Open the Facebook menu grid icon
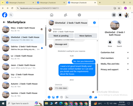 coord(114,15)
